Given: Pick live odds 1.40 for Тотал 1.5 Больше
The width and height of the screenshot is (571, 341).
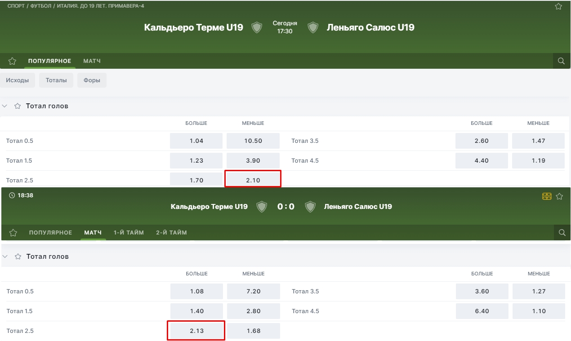Looking at the screenshot, I should [197, 311].
